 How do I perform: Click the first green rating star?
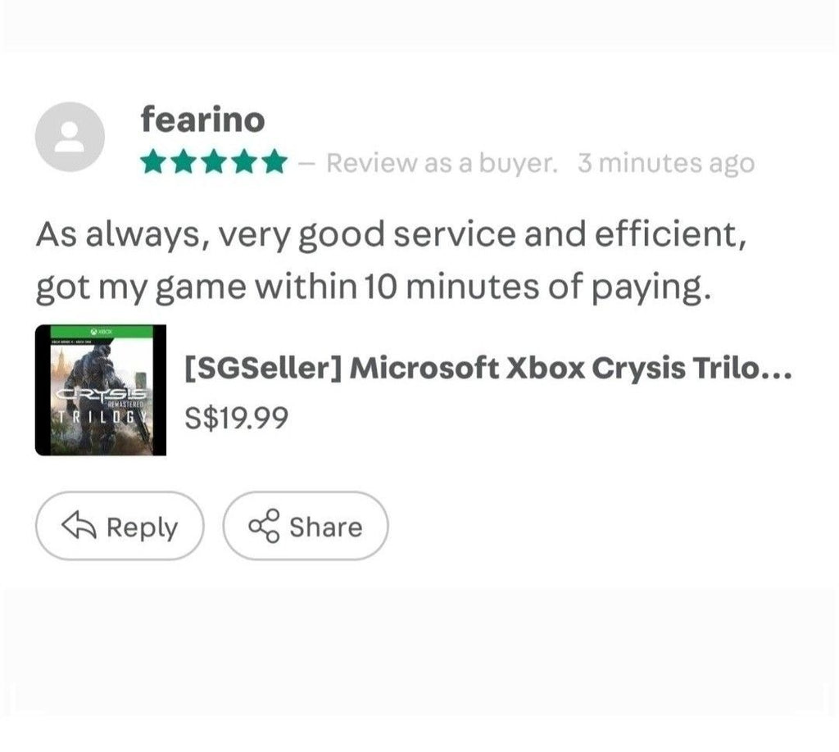coord(153,161)
